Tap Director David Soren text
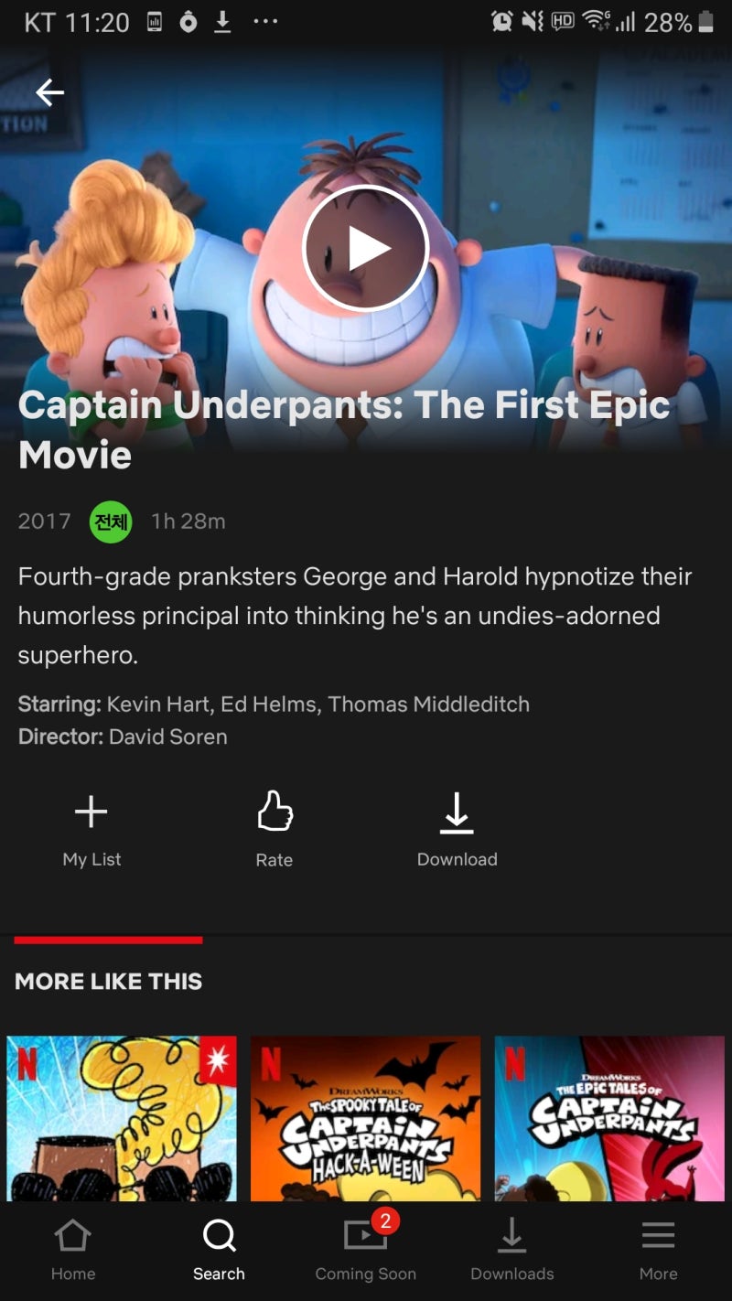 click(x=123, y=737)
